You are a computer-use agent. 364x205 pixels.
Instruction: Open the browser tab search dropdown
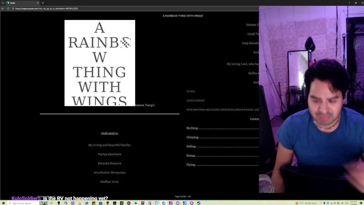[x=3, y=3]
